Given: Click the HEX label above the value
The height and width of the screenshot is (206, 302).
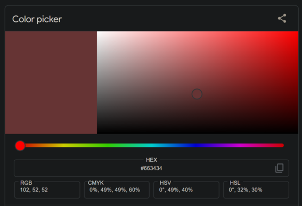Looking at the screenshot, I should (151, 160).
